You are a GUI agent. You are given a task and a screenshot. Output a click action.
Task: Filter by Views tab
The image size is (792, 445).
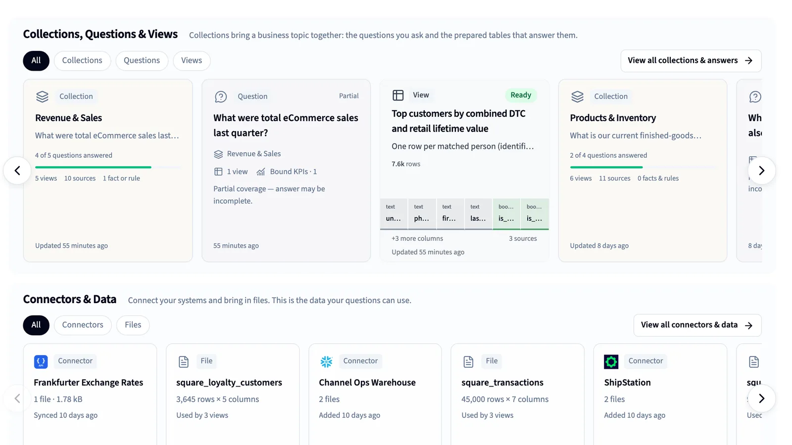pos(192,60)
